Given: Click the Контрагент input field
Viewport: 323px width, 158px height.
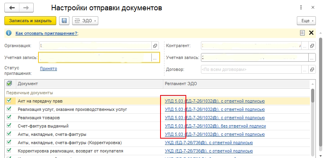Looking at the screenshot, I should point(251,46).
